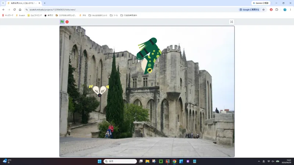Stop the project with red stop button
The image size is (294, 165).
click(x=67, y=22)
